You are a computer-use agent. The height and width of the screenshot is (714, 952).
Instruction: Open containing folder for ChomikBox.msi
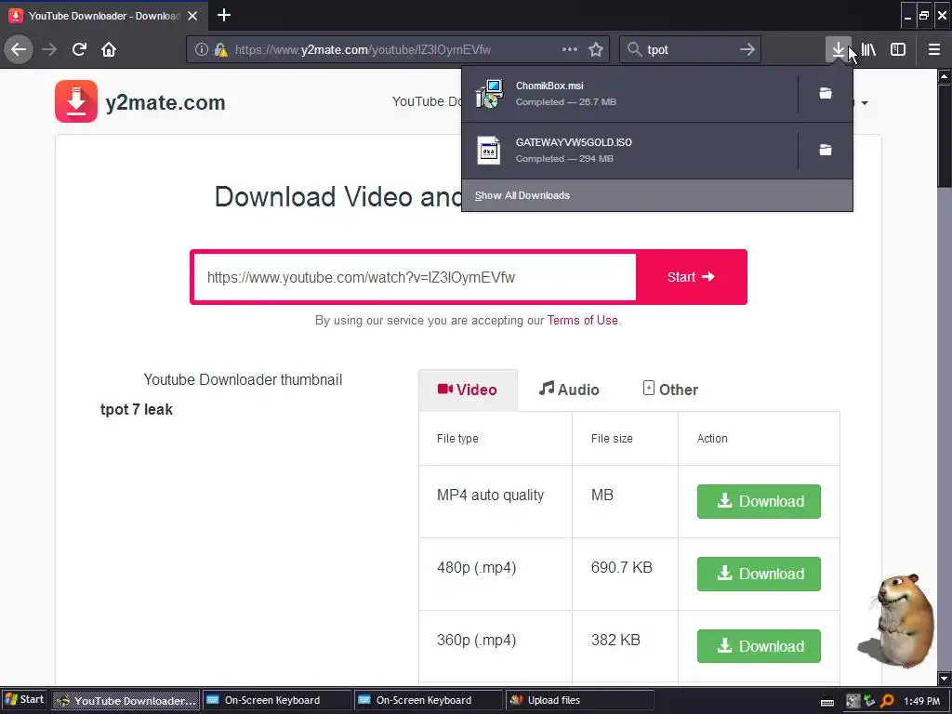pos(826,94)
